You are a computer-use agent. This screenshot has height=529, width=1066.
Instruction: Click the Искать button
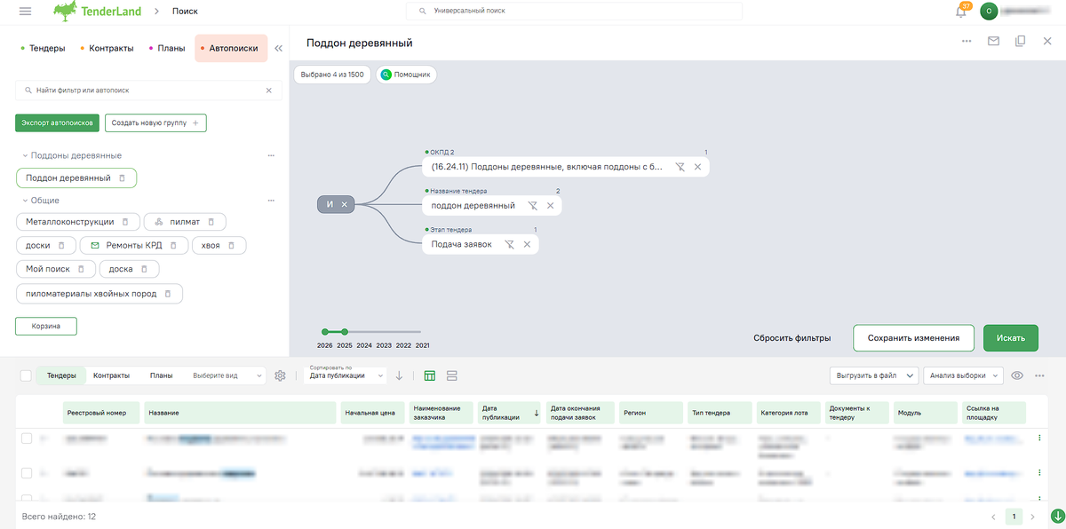click(x=1011, y=338)
